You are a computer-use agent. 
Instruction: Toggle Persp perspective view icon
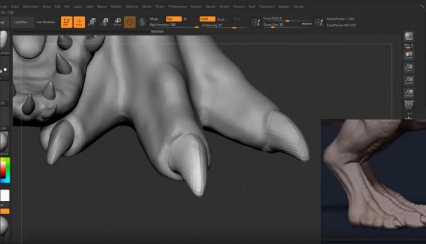pos(408,105)
